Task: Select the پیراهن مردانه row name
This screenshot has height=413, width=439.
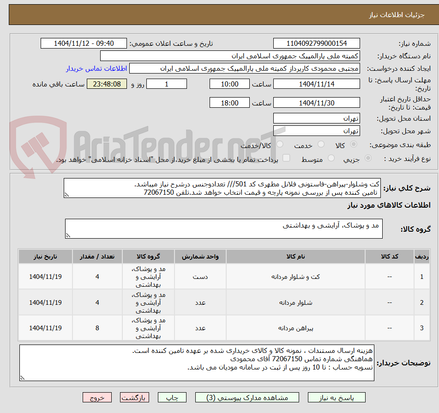Action: 295,328
